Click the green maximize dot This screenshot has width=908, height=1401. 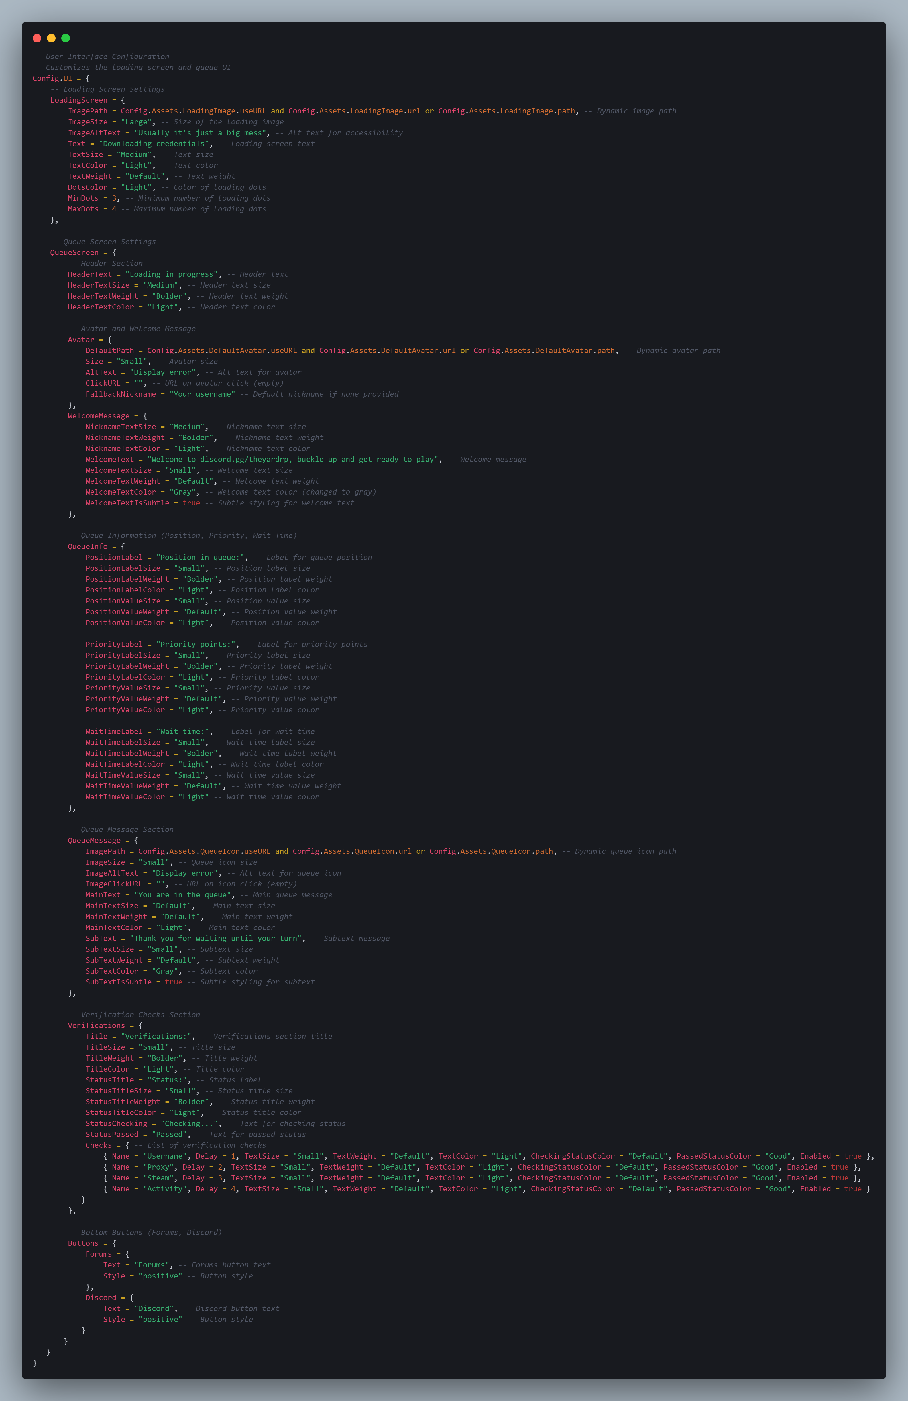point(65,38)
